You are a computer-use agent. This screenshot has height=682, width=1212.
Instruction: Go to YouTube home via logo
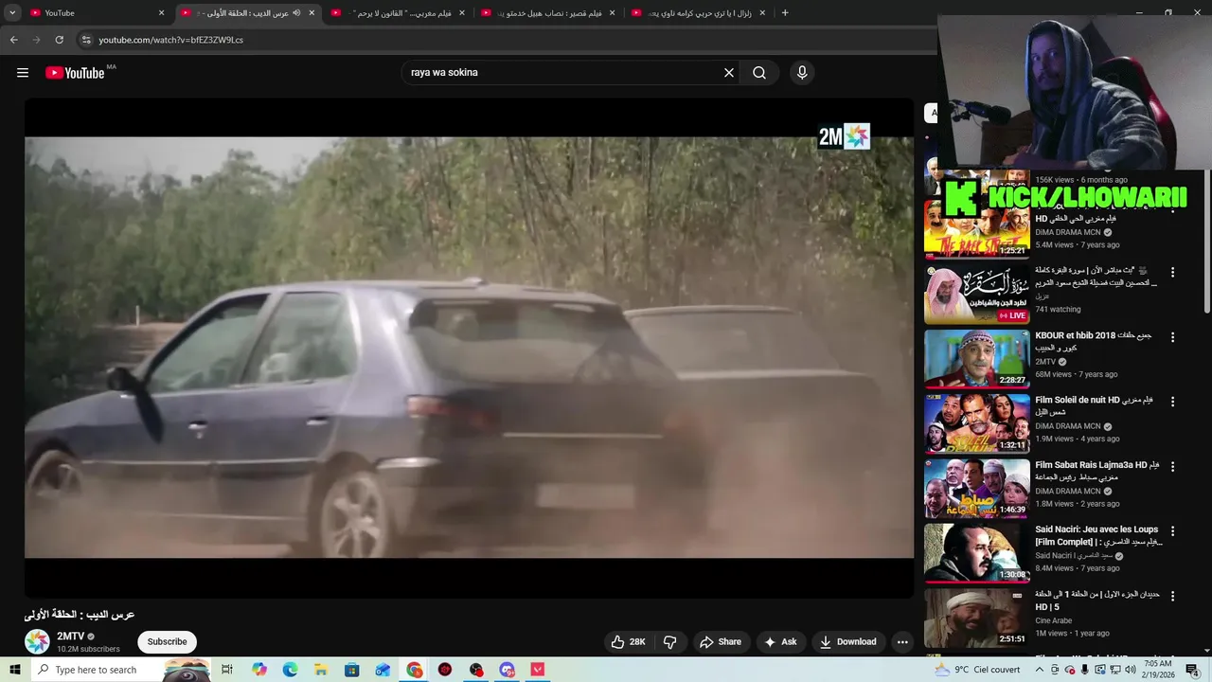(x=75, y=73)
